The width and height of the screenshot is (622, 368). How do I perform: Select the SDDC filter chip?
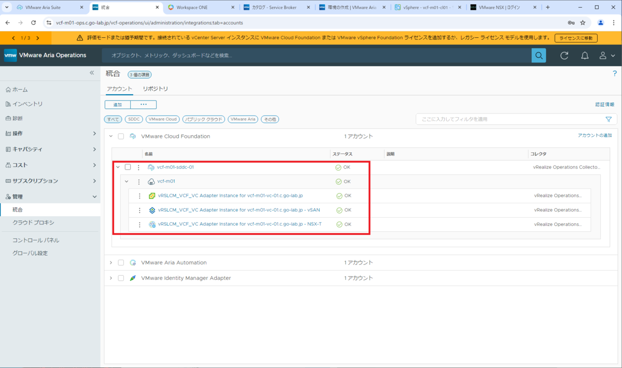click(134, 119)
